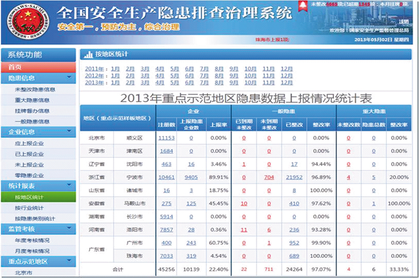Toggle the 重点示范地区 section arrow
419x278 pixels.
(x=69, y=261)
